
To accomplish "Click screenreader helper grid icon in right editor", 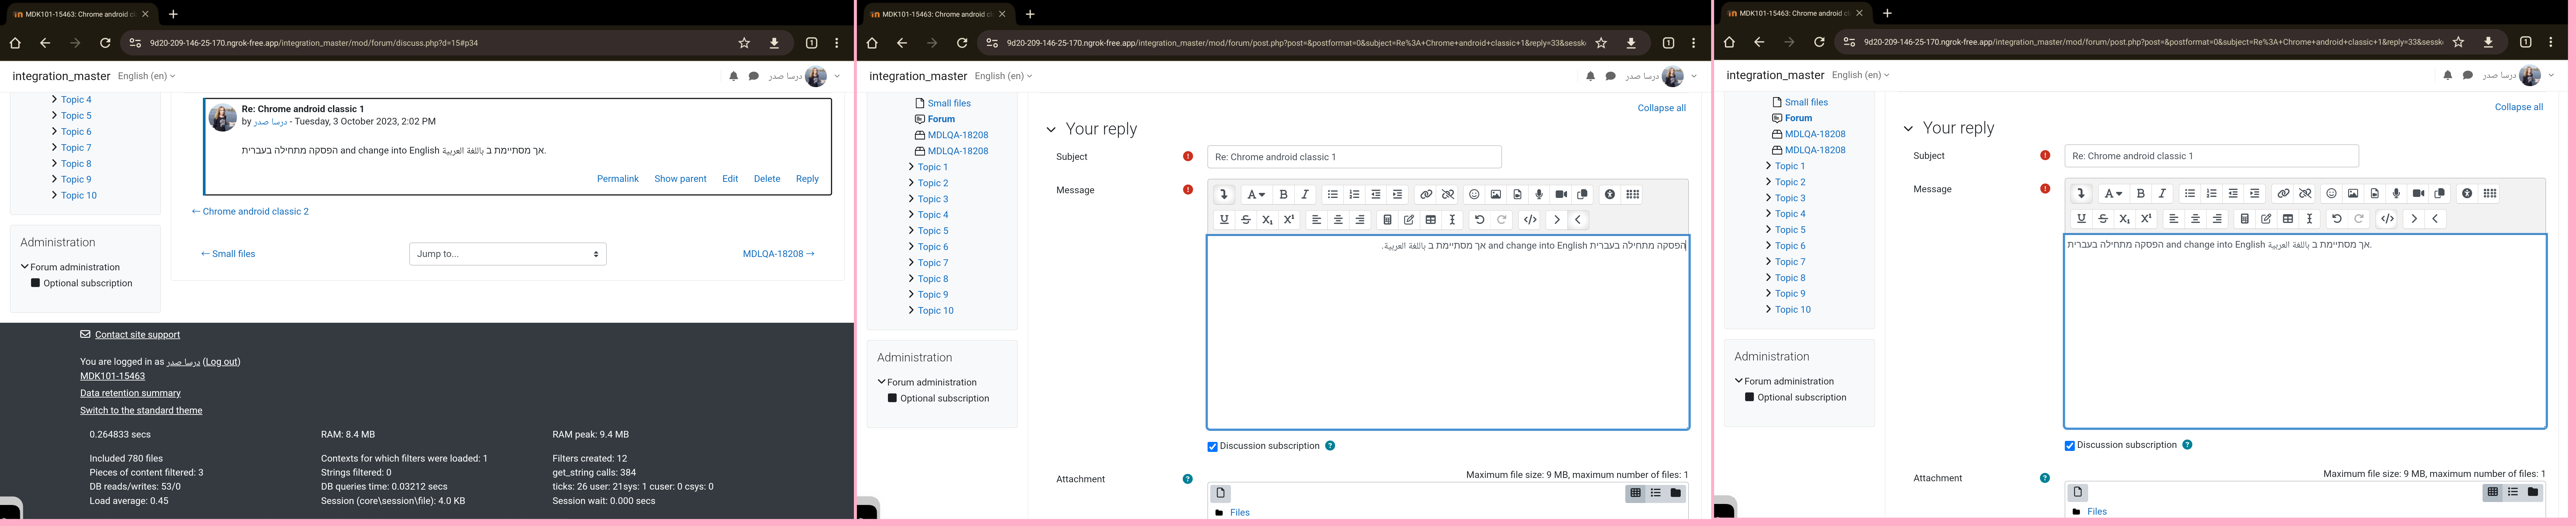I will click(2490, 194).
